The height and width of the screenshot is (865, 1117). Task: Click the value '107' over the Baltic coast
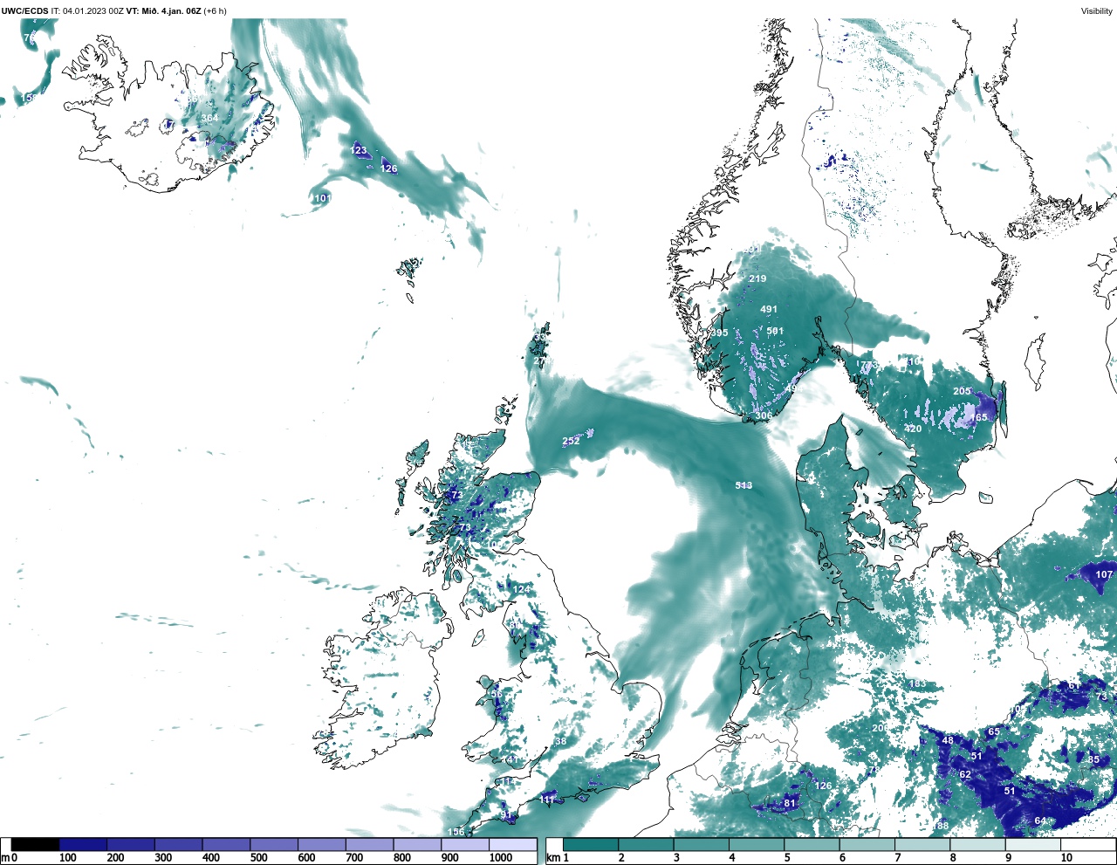tap(1104, 574)
